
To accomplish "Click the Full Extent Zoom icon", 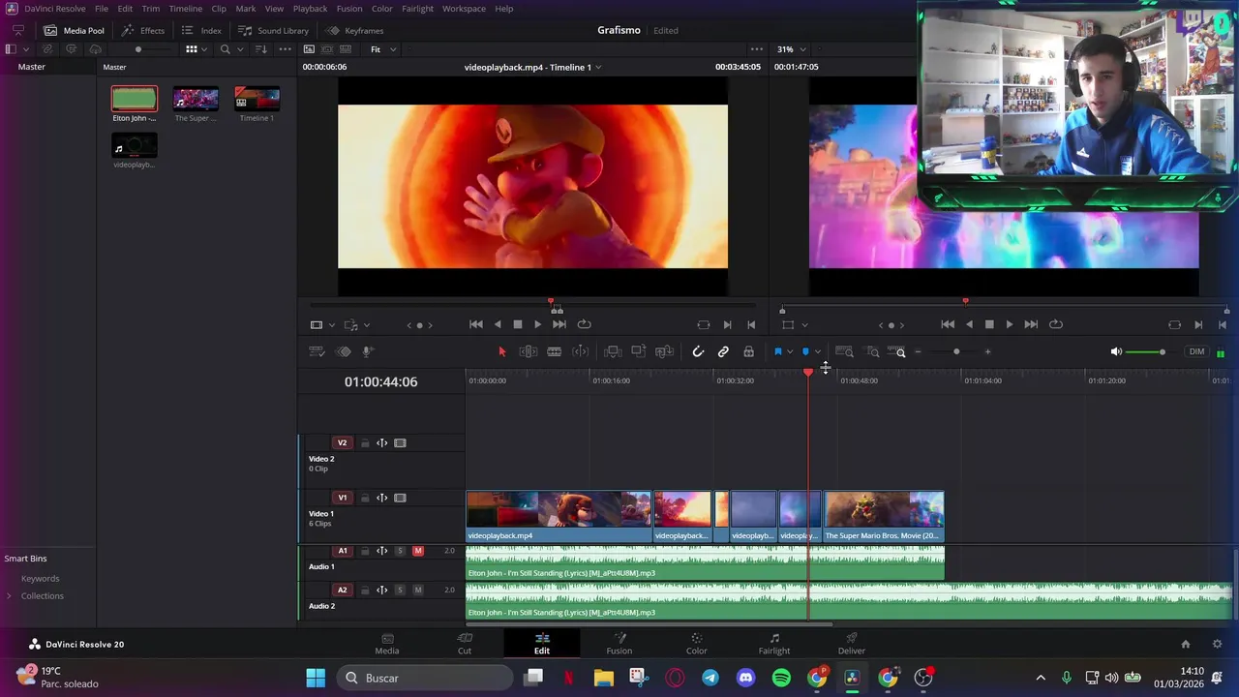I will point(844,351).
